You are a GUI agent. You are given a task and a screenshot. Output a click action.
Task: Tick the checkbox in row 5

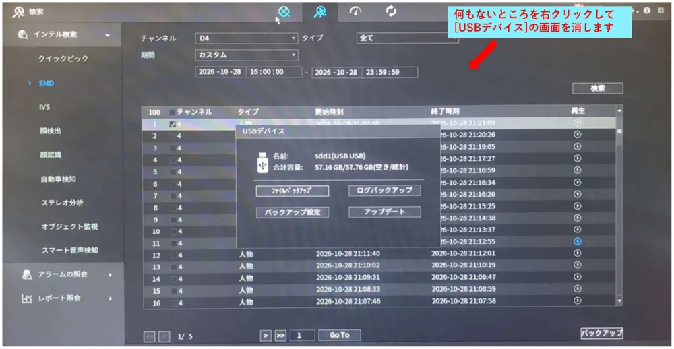173,172
